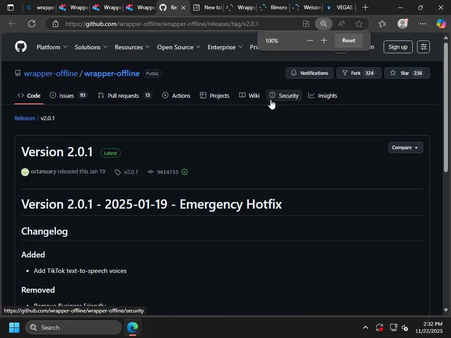This screenshot has width=451, height=338.
Task: Switch to the New tab browser tab
Action: pos(207,7)
